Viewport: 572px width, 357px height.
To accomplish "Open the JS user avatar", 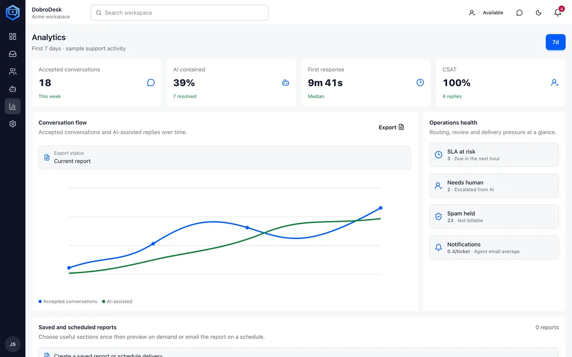I will tap(12, 344).
